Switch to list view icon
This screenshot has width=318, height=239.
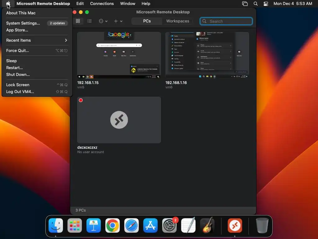coord(89,21)
